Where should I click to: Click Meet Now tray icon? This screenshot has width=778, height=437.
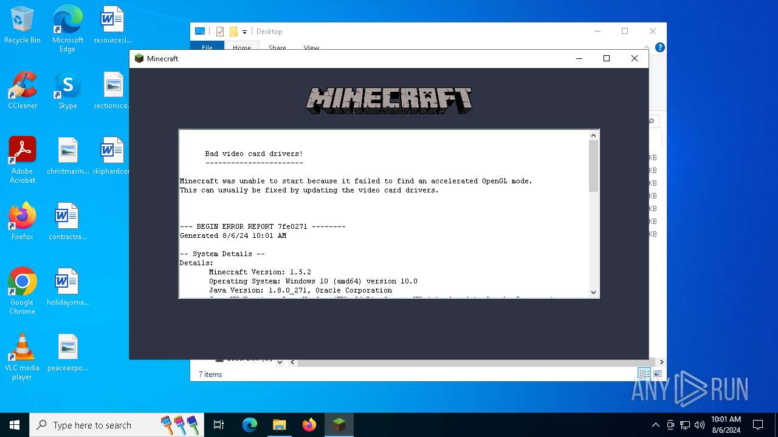click(x=670, y=425)
